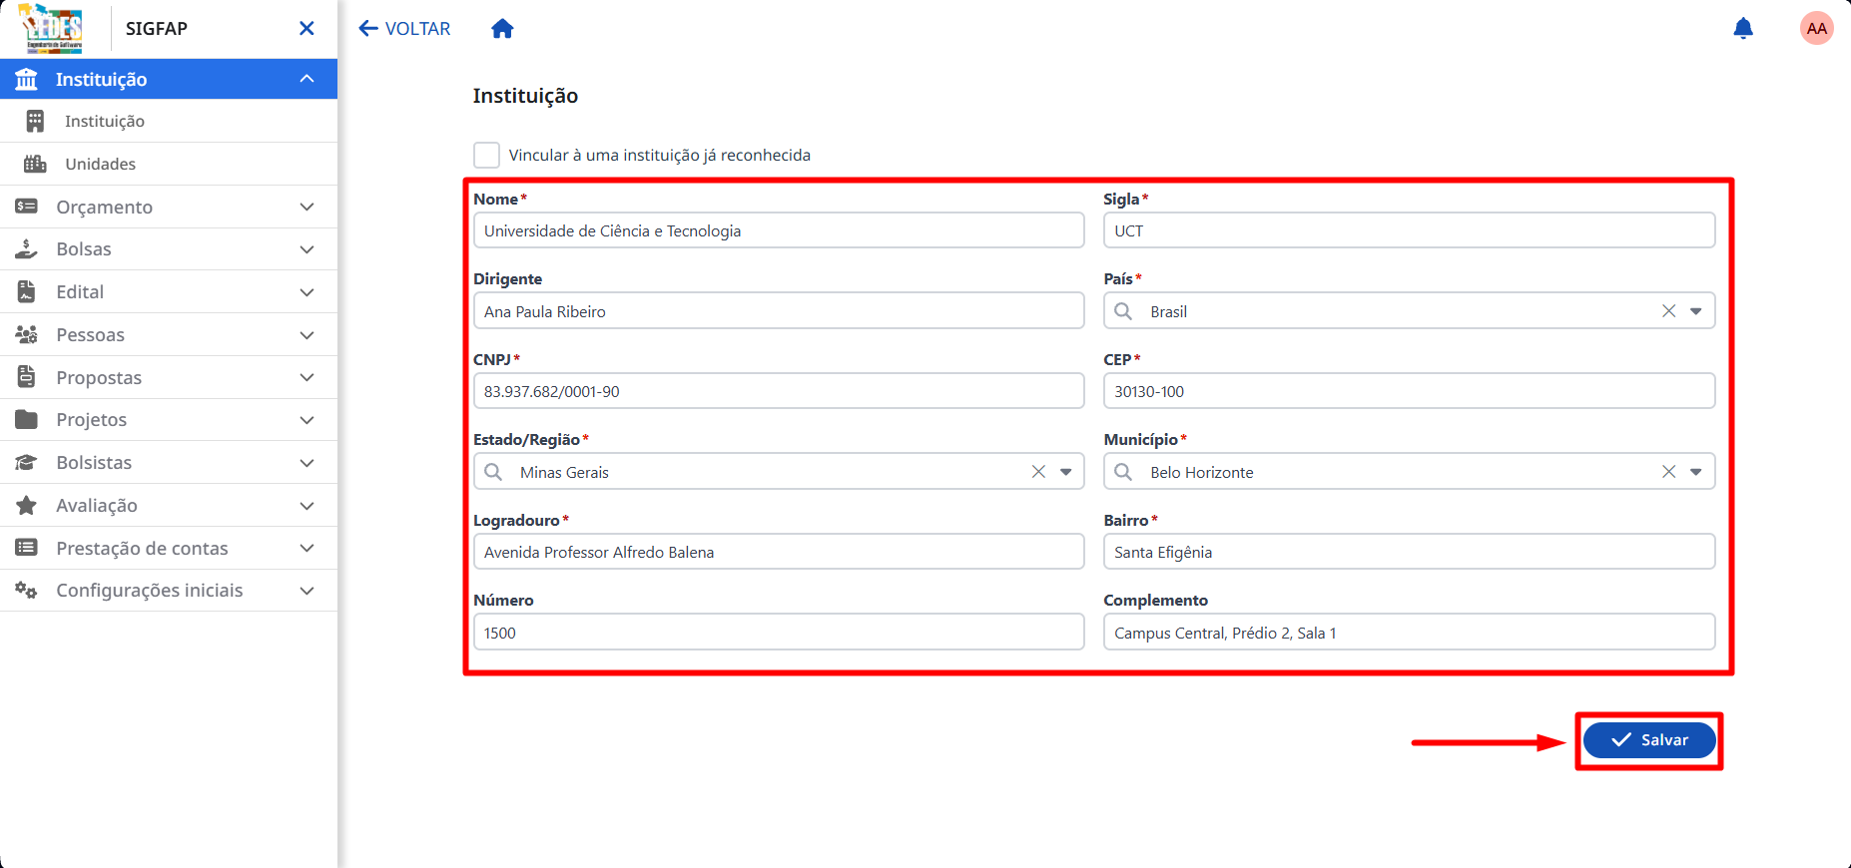This screenshot has height=868, width=1851.
Task: Open the País dropdown arrow
Action: tap(1695, 311)
